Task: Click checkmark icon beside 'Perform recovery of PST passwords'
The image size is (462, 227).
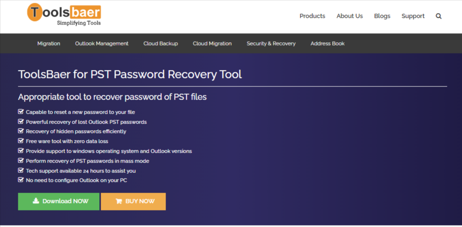Action: click(x=21, y=161)
